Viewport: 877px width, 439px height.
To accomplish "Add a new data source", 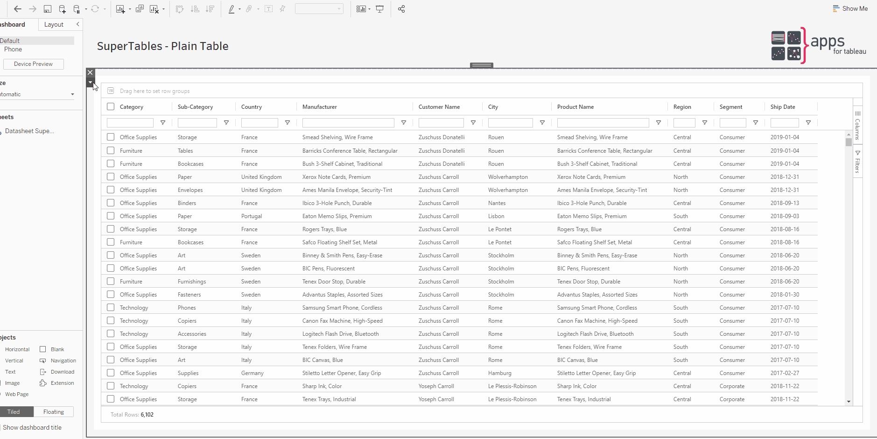I will (62, 9).
